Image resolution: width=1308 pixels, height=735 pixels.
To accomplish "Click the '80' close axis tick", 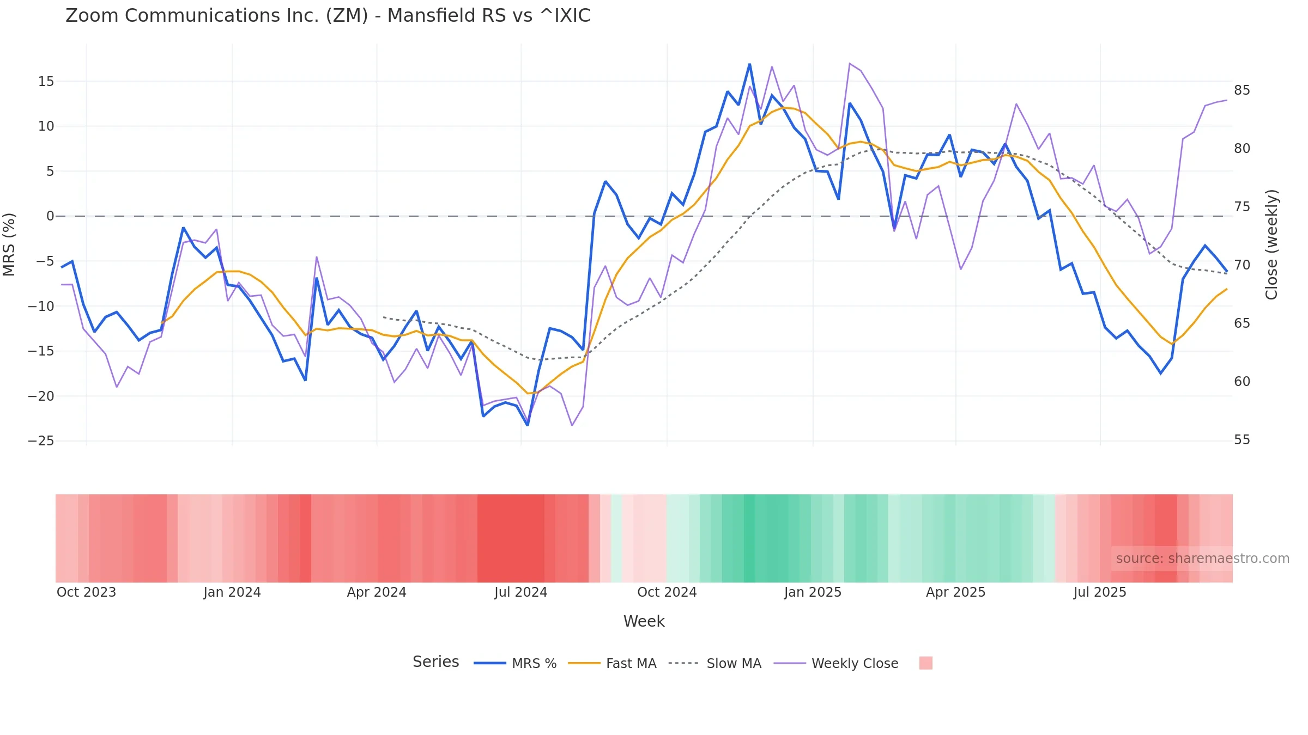I will tap(1242, 149).
